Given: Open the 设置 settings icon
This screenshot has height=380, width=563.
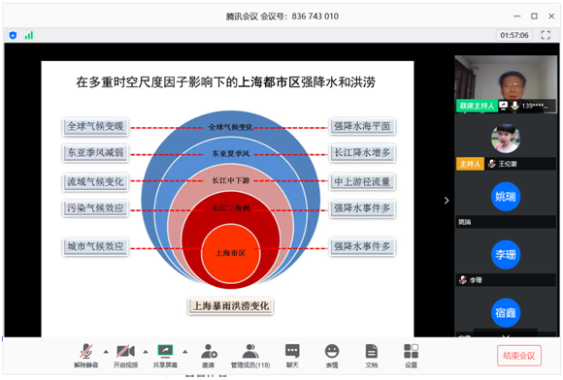Looking at the screenshot, I should pyautogui.click(x=412, y=355).
